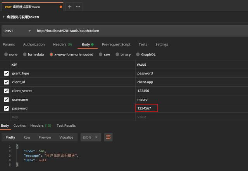Click the wrap lines icon in response toolbar
This screenshot has width=248, height=171.
pyautogui.click(x=108, y=137)
